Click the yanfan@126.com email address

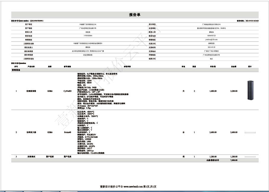[x=211, y=39]
